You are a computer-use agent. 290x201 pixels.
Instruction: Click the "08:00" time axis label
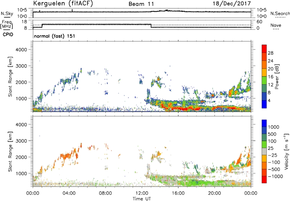click(105, 193)
